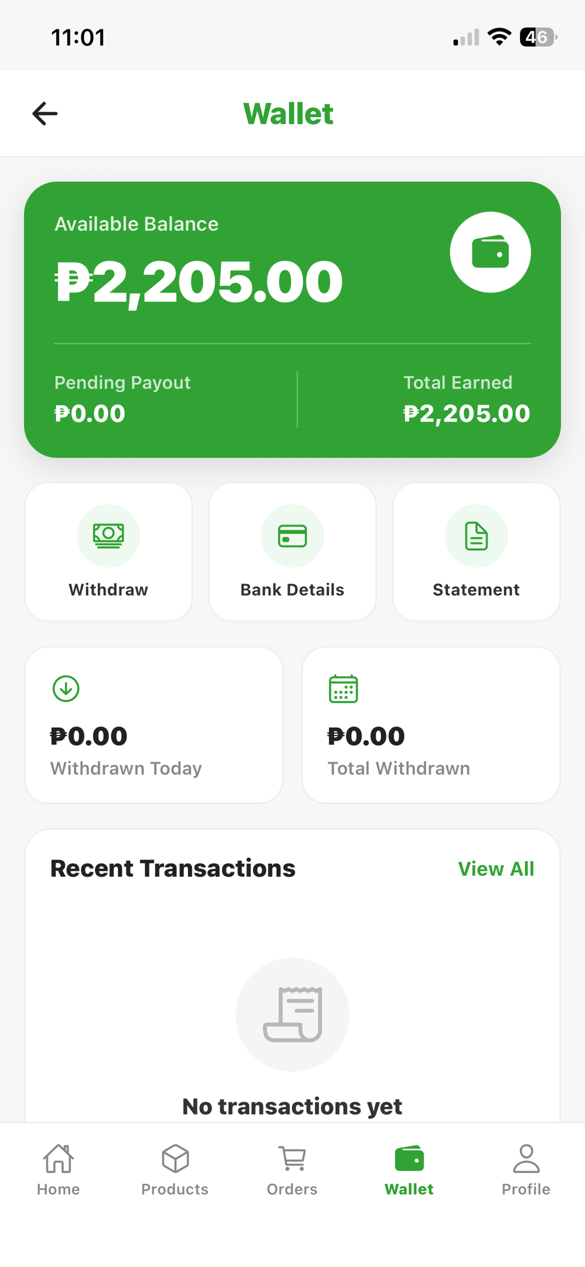
Task: Tap the Pending Payout value
Action: 90,413
